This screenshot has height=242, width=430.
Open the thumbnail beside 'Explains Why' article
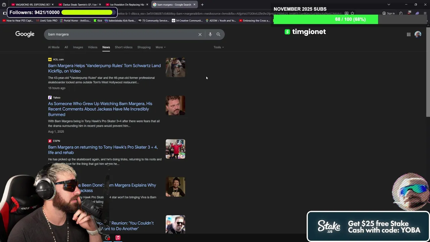pyautogui.click(x=175, y=187)
